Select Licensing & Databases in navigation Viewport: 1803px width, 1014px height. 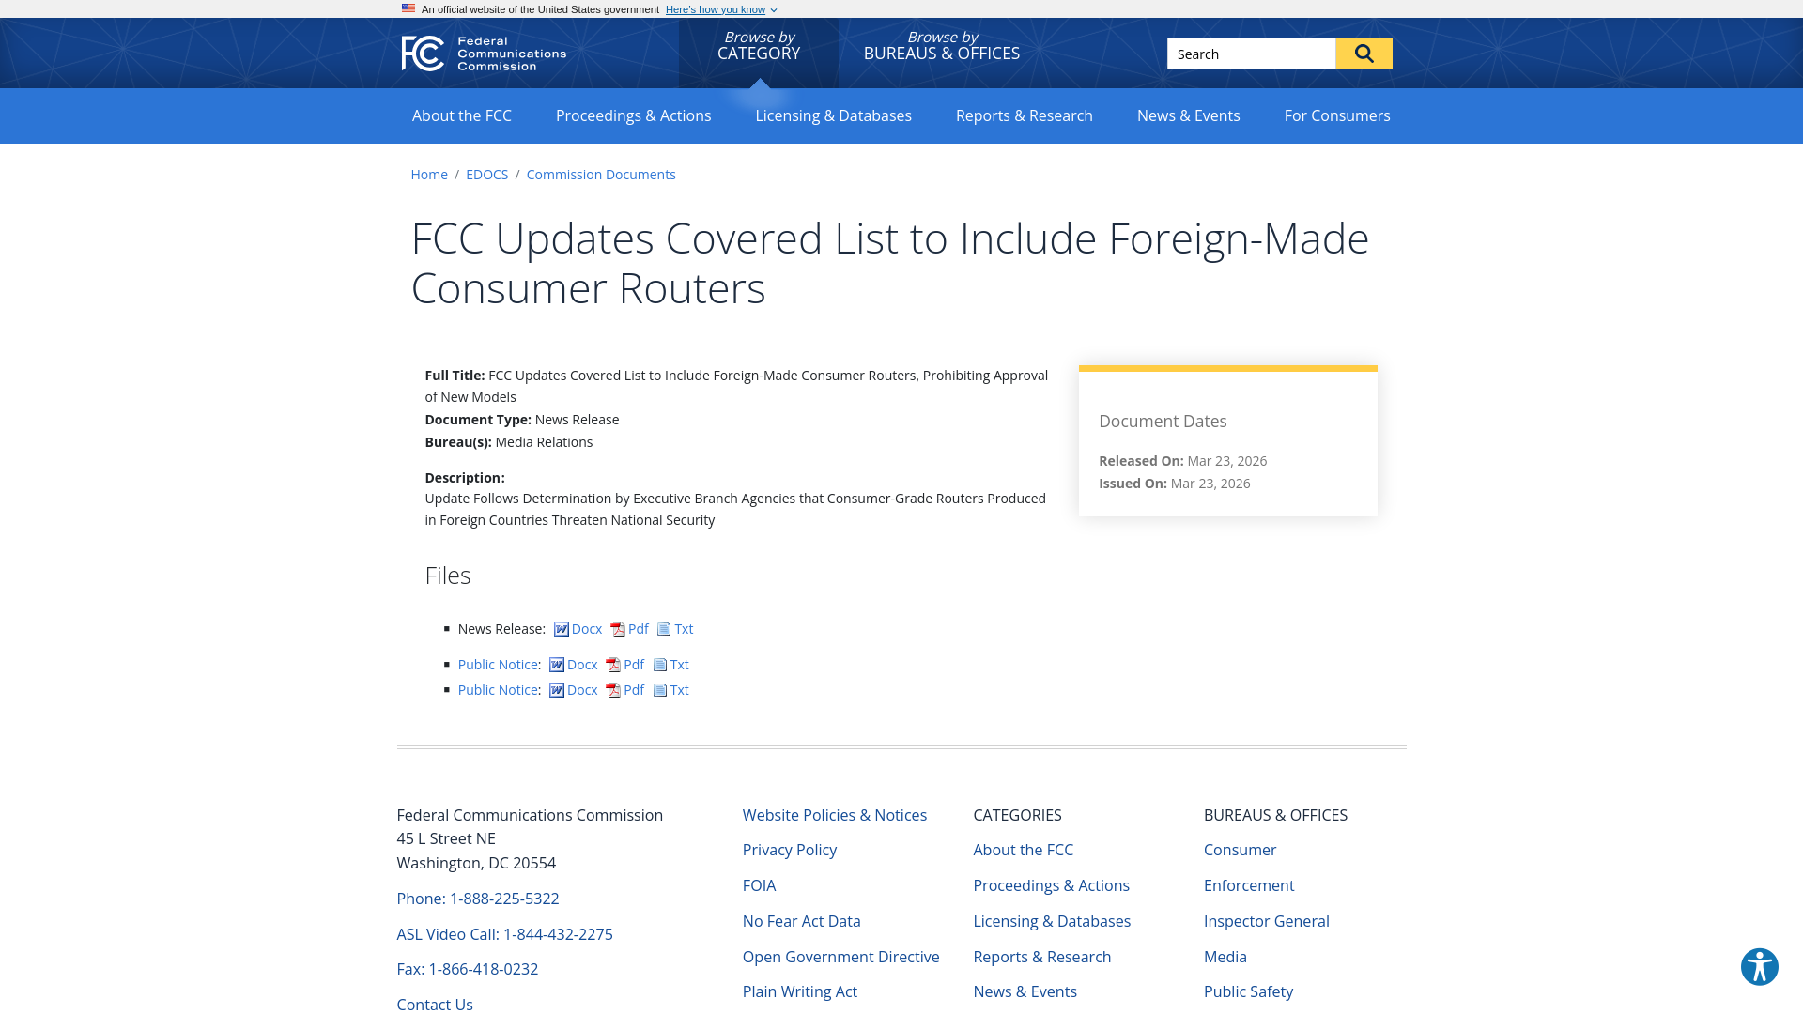[x=833, y=115]
